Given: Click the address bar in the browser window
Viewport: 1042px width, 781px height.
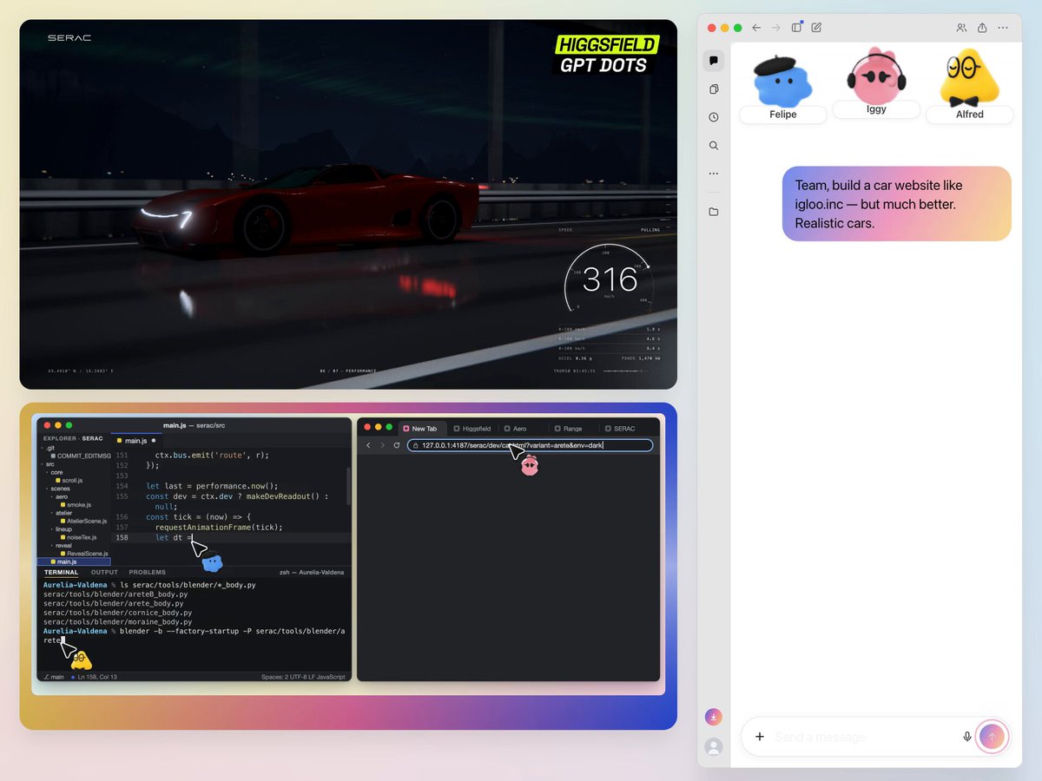Looking at the screenshot, I should [x=530, y=445].
